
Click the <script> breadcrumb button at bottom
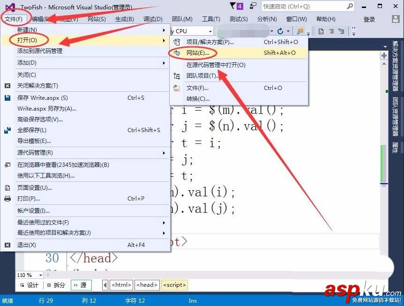tap(176, 284)
